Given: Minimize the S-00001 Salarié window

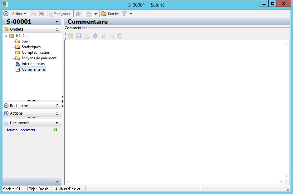Looking at the screenshot, I should pyautogui.click(x=264, y=3).
